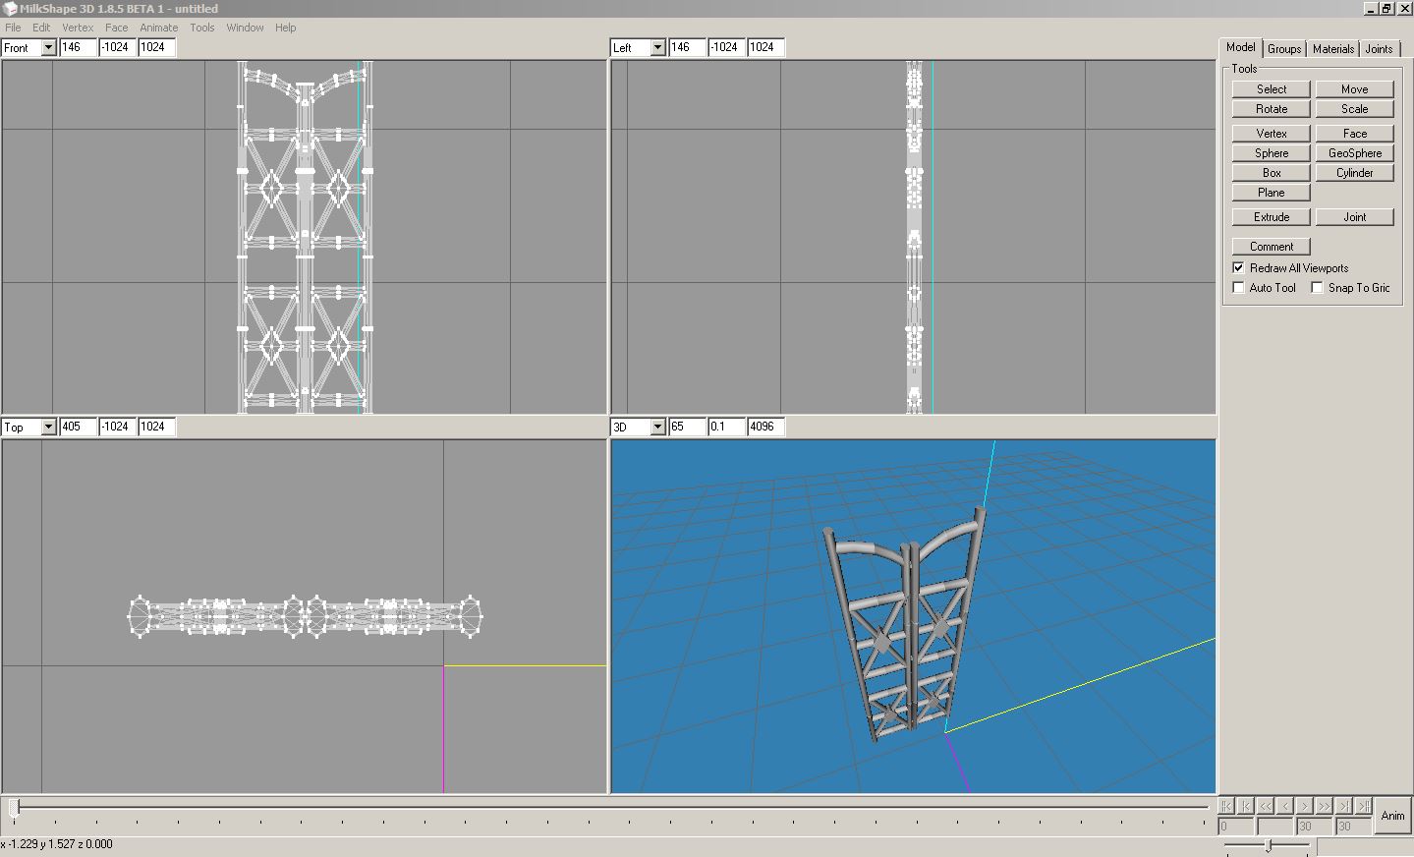Open the 3D viewport view dropdown
The width and height of the screenshot is (1414, 857).
[657, 427]
